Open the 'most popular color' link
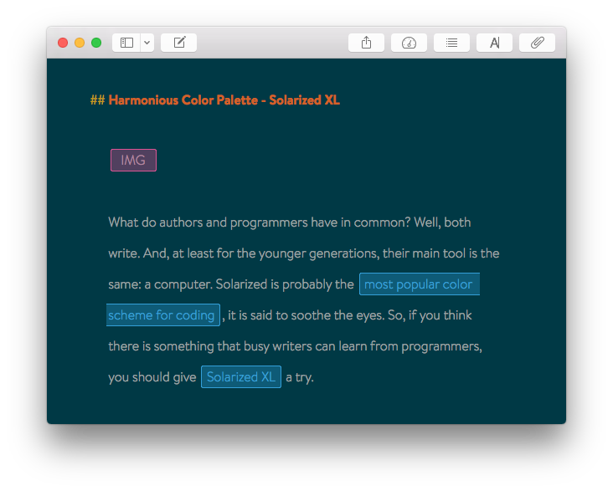The height and width of the screenshot is (491, 613). [419, 284]
